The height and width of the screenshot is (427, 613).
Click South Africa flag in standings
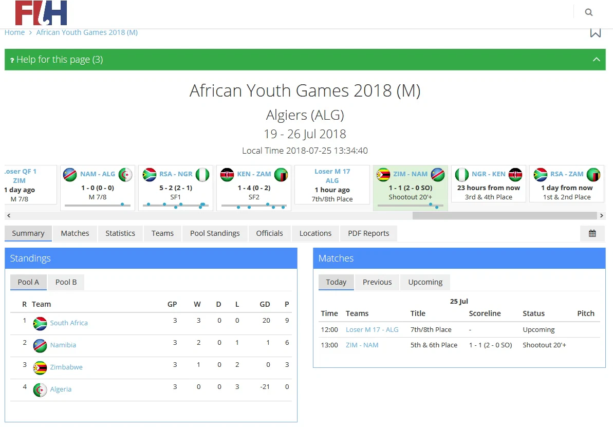[x=40, y=323]
